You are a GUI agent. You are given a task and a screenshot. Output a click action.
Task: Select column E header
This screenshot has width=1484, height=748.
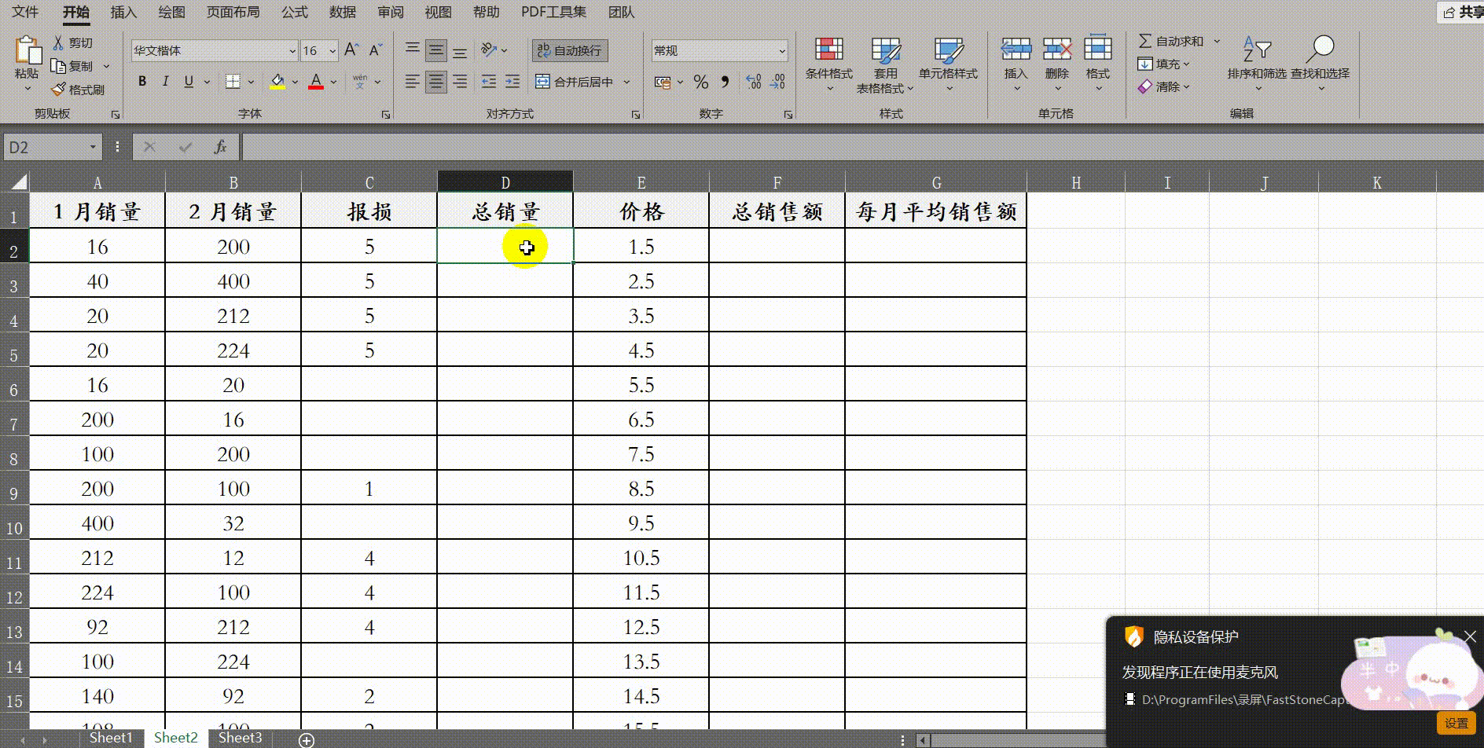tap(641, 182)
